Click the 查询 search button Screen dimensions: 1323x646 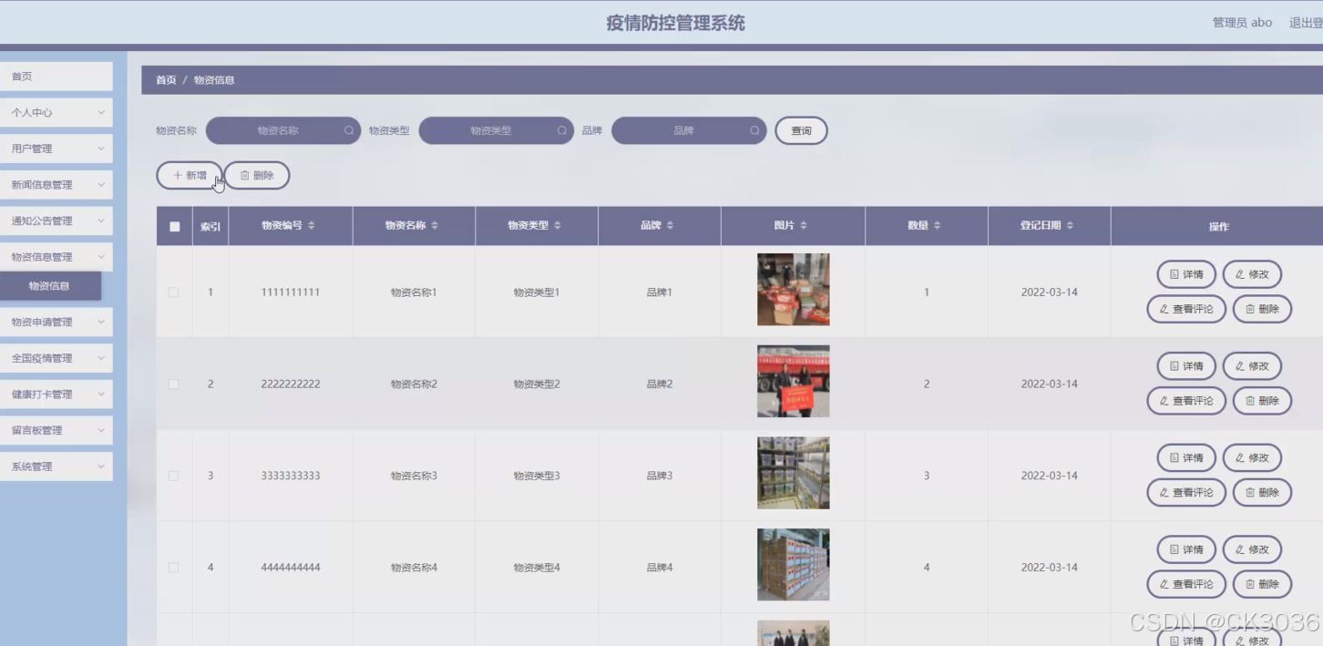click(x=801, y=130)
